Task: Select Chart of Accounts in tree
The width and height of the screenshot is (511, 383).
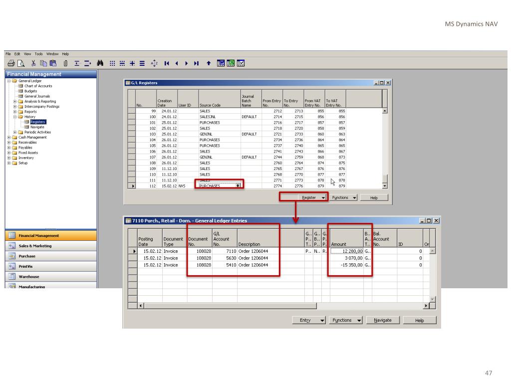Action: [x=38, y=86]
